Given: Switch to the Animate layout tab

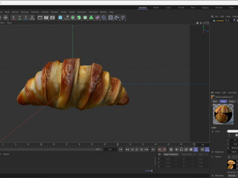Looking at the screenshot, I should (x=219, y=7).
